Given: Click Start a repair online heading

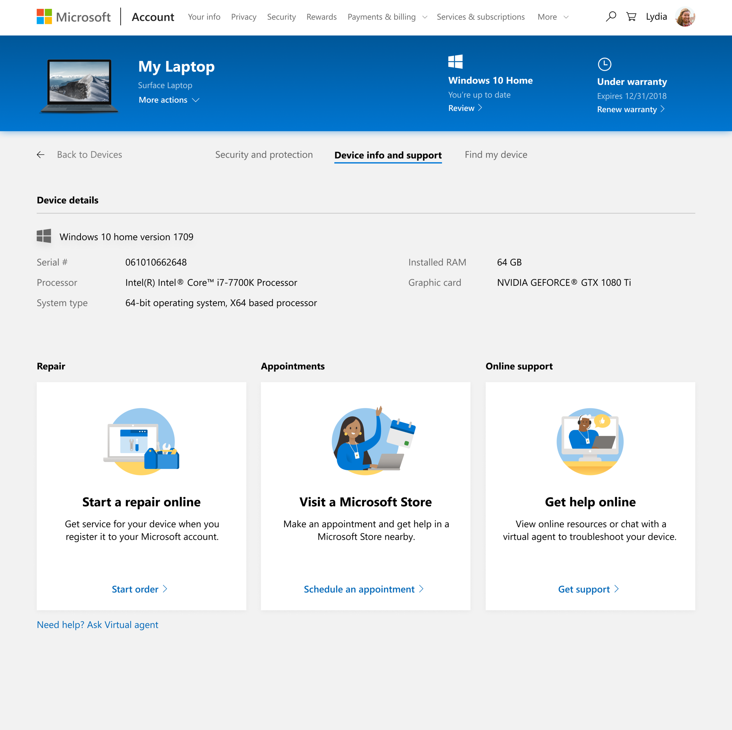Looking at the screenshot, I should pos(141,502).
